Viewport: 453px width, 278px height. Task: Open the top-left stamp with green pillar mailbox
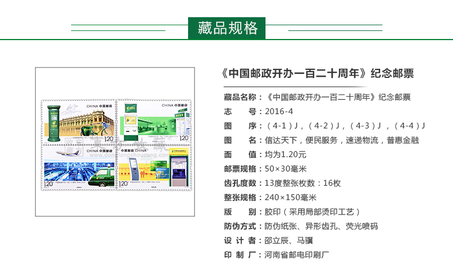[78, 121]
